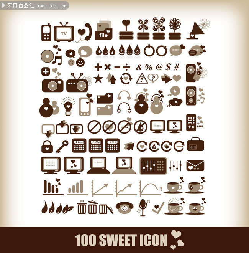Click the dark right-pointing arrow icon

(x=166, y=78)
